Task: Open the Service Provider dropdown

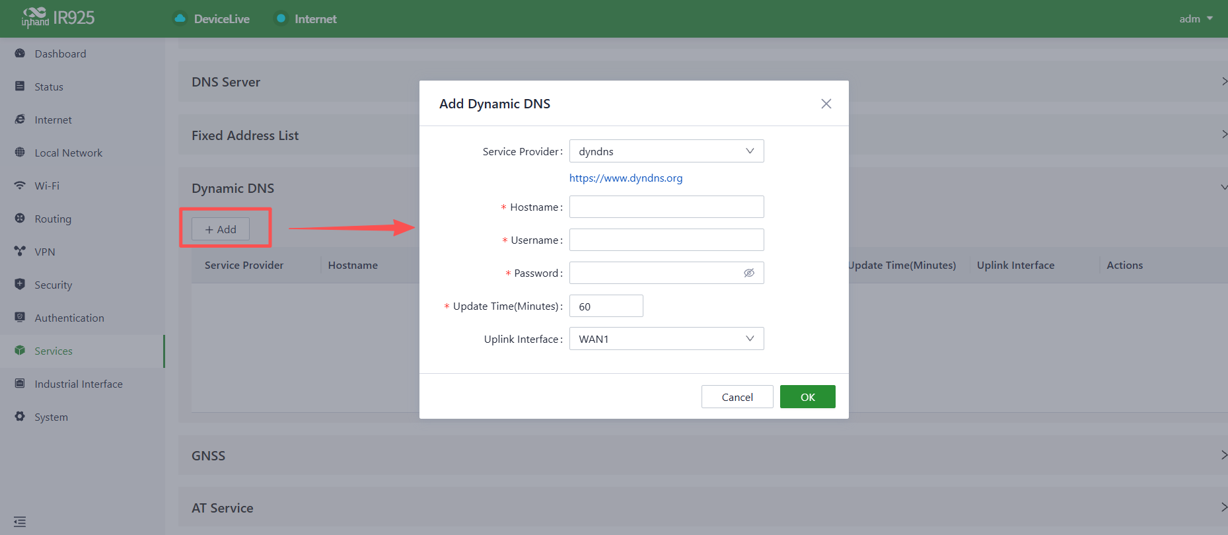Action: pyautogui.click(x=667, y=151)
